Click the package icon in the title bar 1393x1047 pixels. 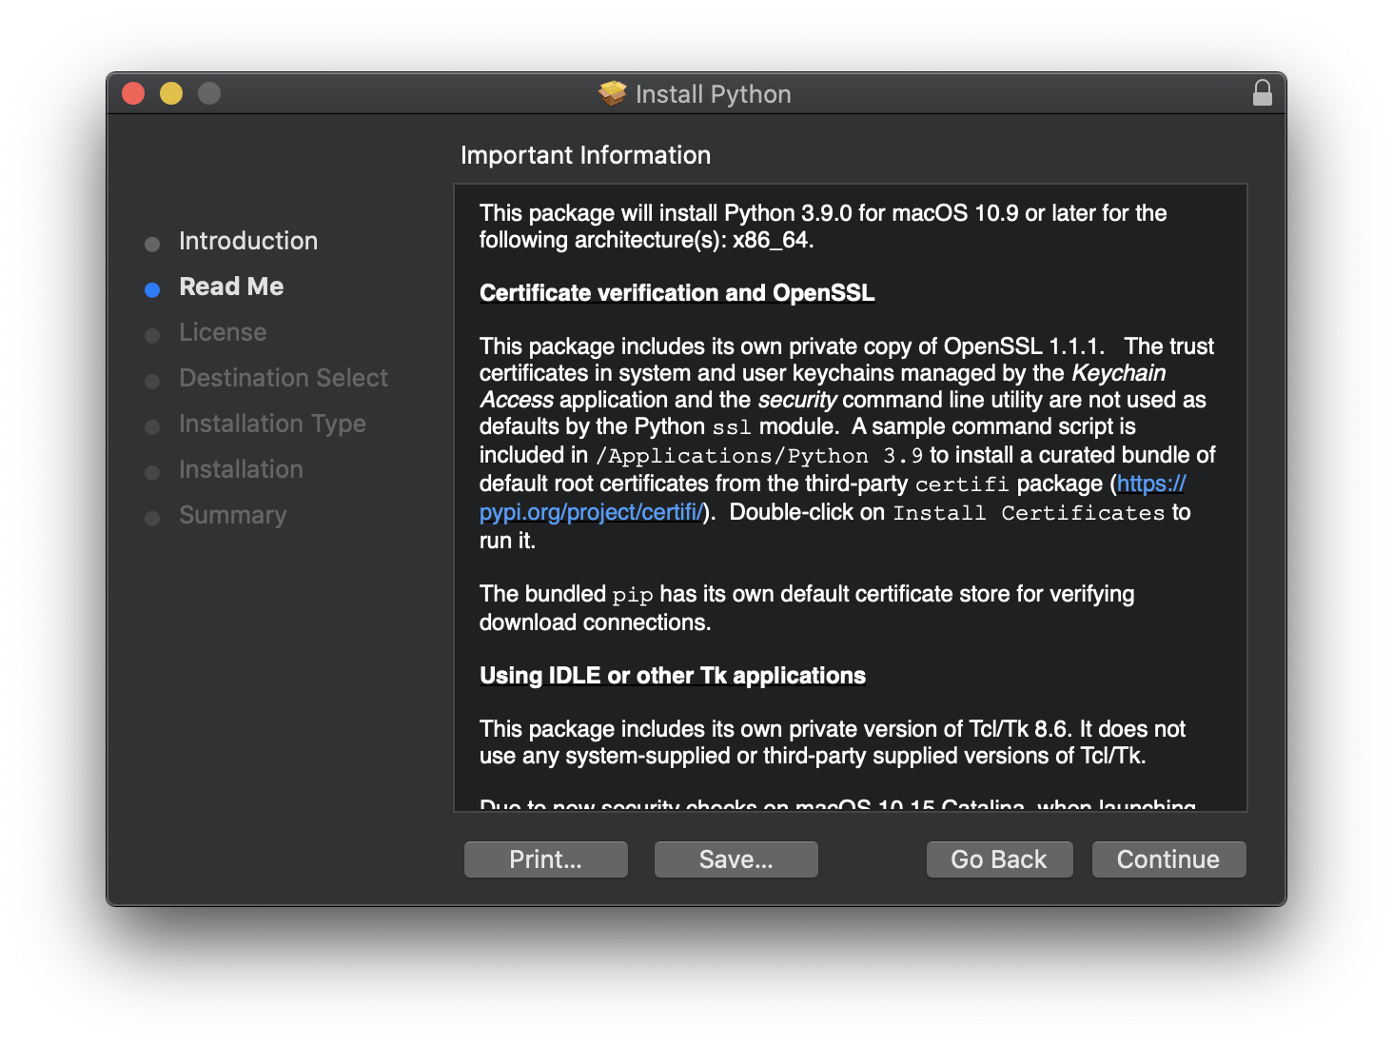tap(612, 92)
